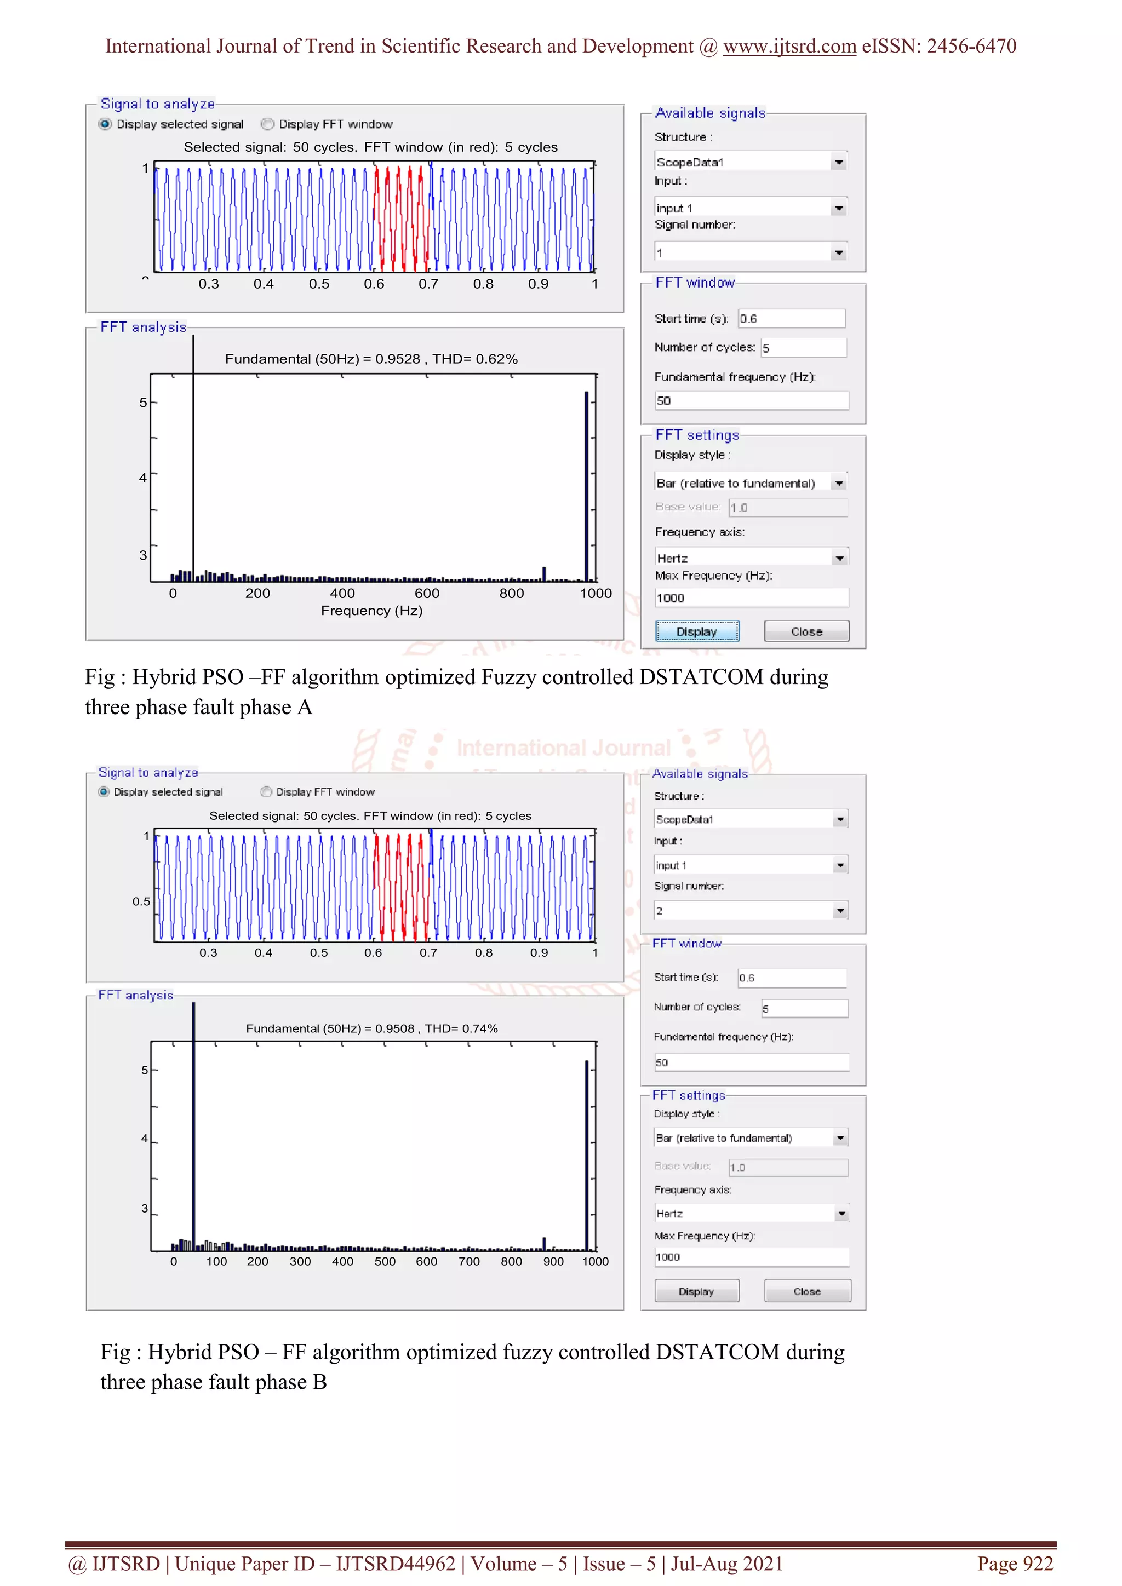
Task: Click the Base value field in bottom figure
Action: coord(788,1168)
